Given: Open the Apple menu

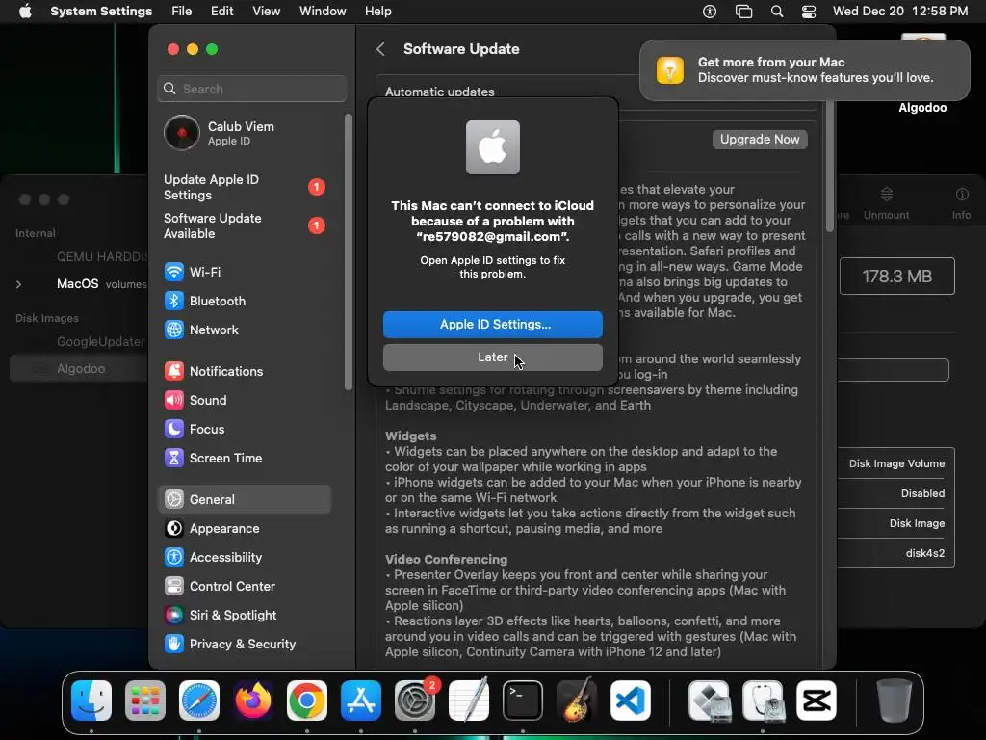Looking at the screenshot, I should point(25,12).
